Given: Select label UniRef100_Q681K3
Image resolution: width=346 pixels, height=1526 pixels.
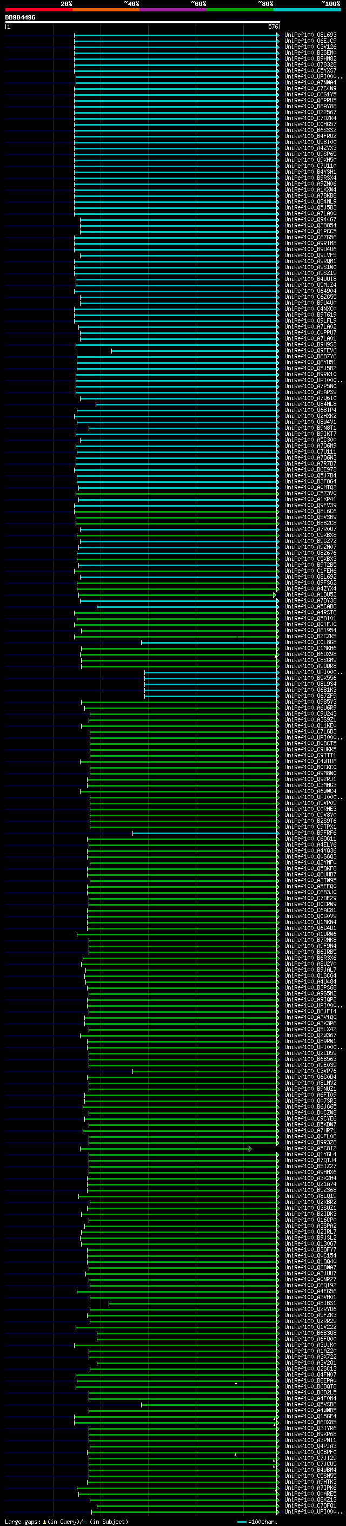Looking at the screenshot, I should pyautogui.click(x=310, y=690).
